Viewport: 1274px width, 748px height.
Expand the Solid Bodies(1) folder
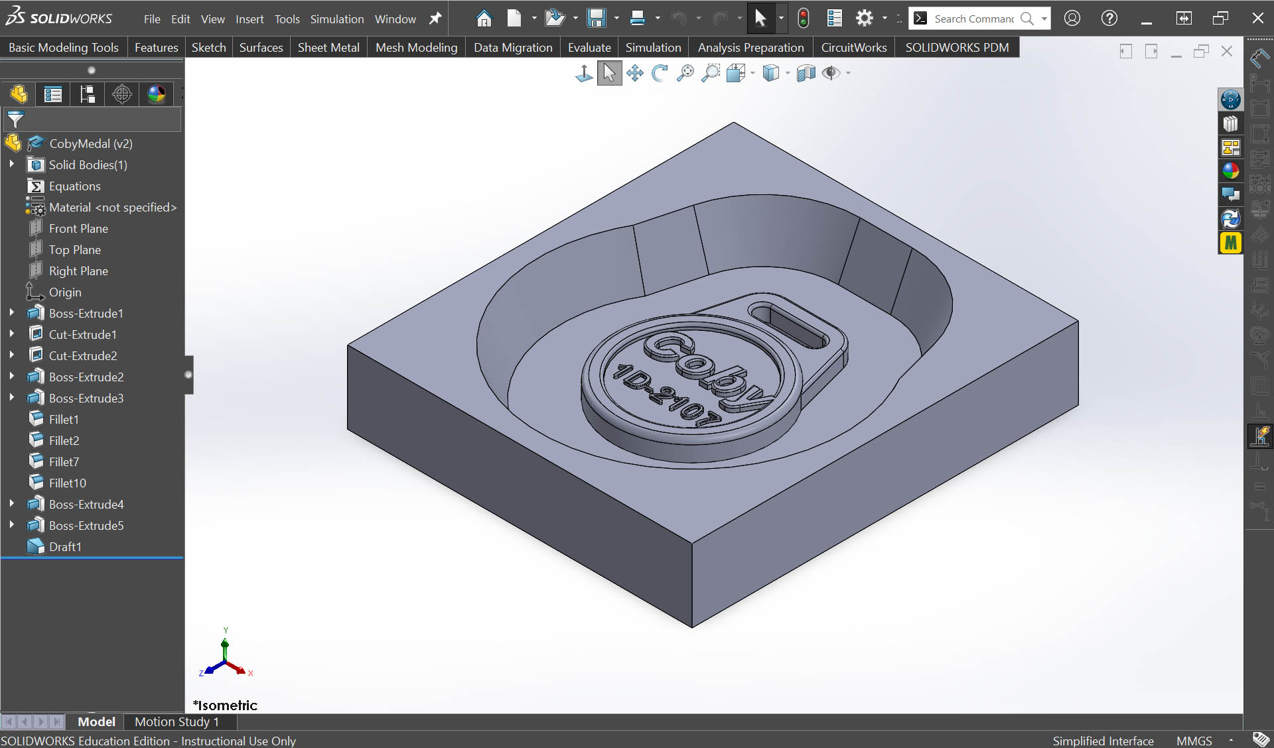click(x=11, y=164)
